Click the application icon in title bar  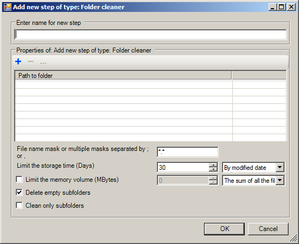[x=8, y=7]
